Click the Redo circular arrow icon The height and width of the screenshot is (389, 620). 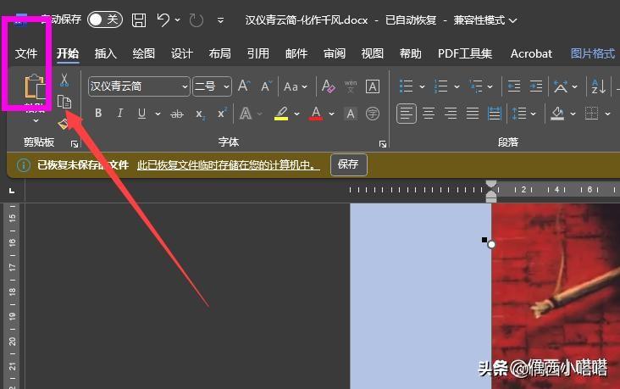coord(197,20)
